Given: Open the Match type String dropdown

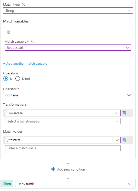Looking at the screenshot, I should 68,10.
